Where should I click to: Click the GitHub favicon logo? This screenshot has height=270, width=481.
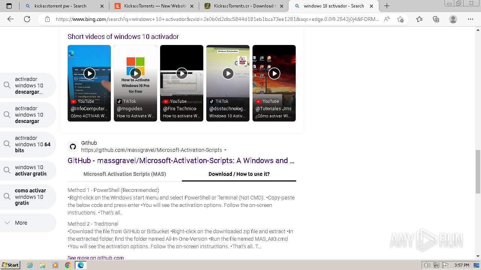[x=73, y=146]
